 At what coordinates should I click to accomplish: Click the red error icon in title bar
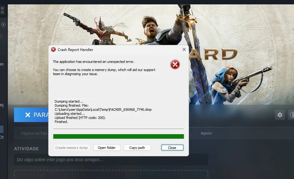(53, 49)
